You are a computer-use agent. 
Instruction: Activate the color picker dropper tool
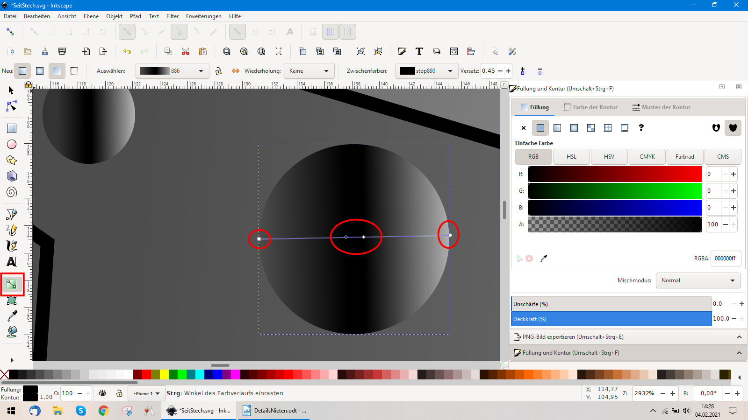[12, 316]
